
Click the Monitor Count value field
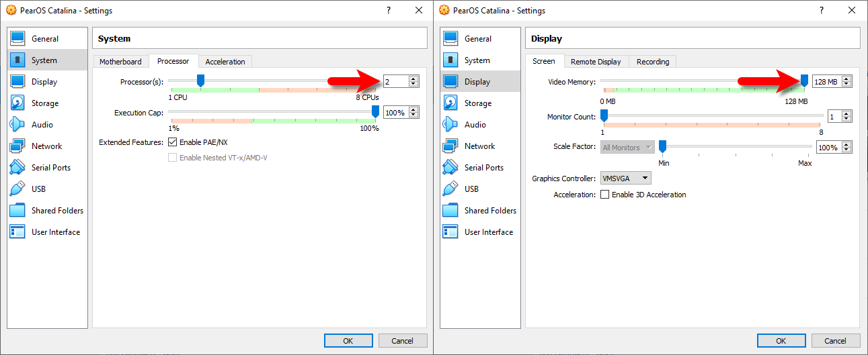(834, 117)
